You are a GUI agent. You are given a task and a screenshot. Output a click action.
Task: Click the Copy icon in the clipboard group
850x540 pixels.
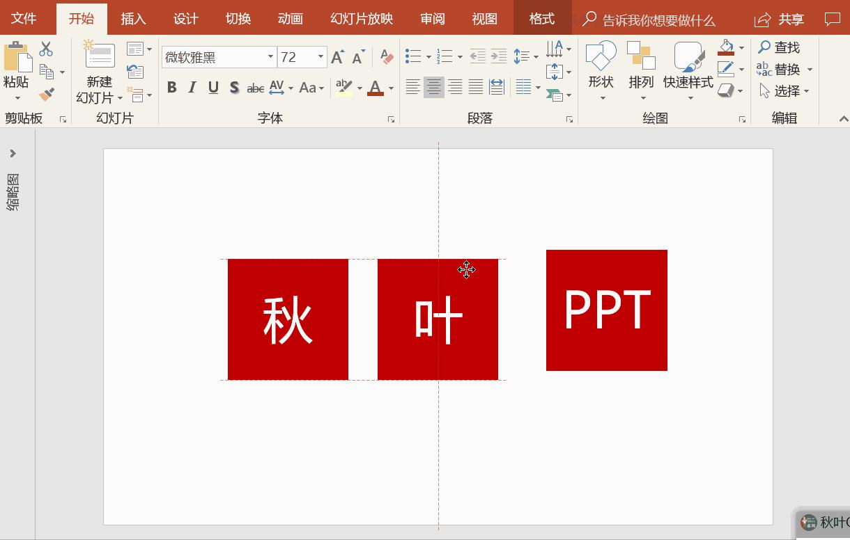point(46,70)
